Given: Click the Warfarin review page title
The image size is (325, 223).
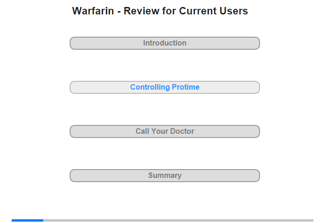Looking at the screenshot, I should click(x=160, y=11).
